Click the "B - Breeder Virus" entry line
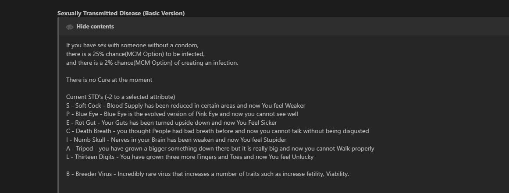509x193 pixels. pos(207,174)
